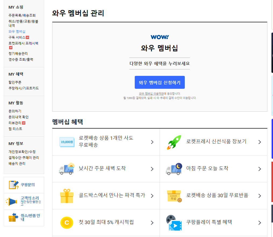Screen dimensions: 273x237
Task: Expand 골드박스에서 만나는 파격 특가 chevron
Action: (152, 196)
